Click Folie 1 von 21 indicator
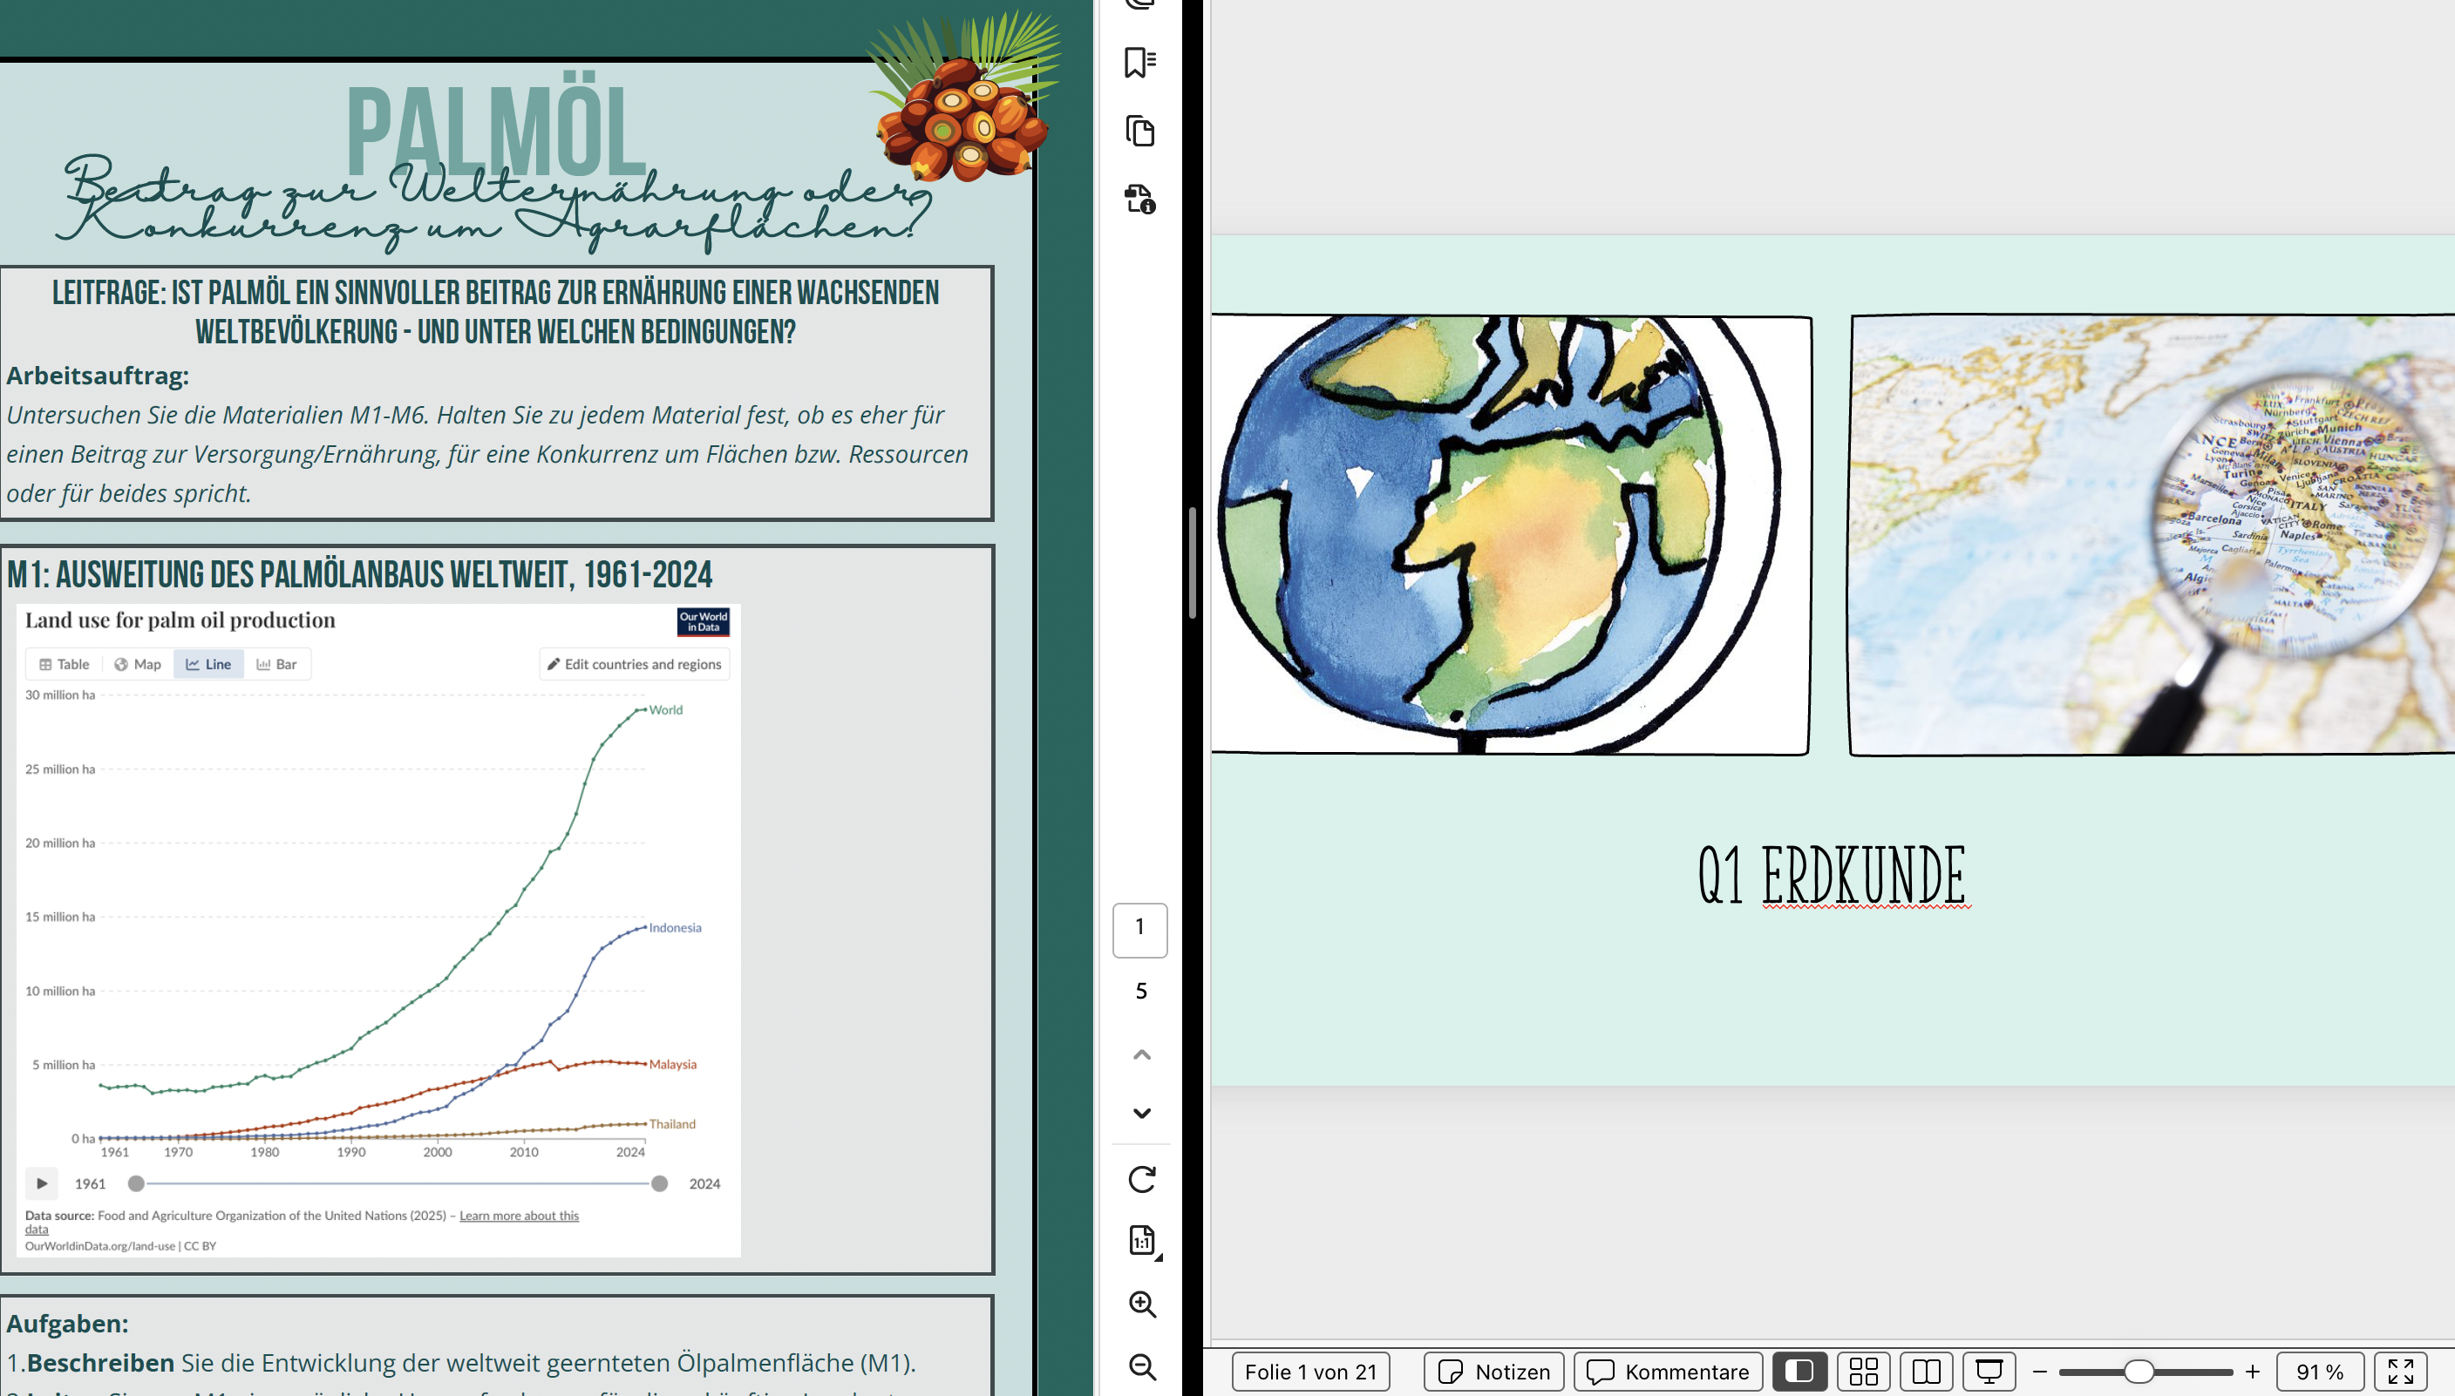The image size is (2455, 1396). coord(1310,1371)
